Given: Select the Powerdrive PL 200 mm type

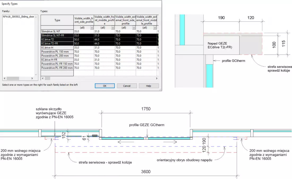Looking at the screenshot, I should (57, 56).
